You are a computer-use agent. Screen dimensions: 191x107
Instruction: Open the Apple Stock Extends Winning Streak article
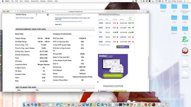click(72, 18)
